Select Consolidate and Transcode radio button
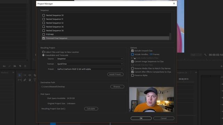 (x=43, y=55)
